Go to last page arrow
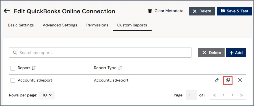 (241, 95)
